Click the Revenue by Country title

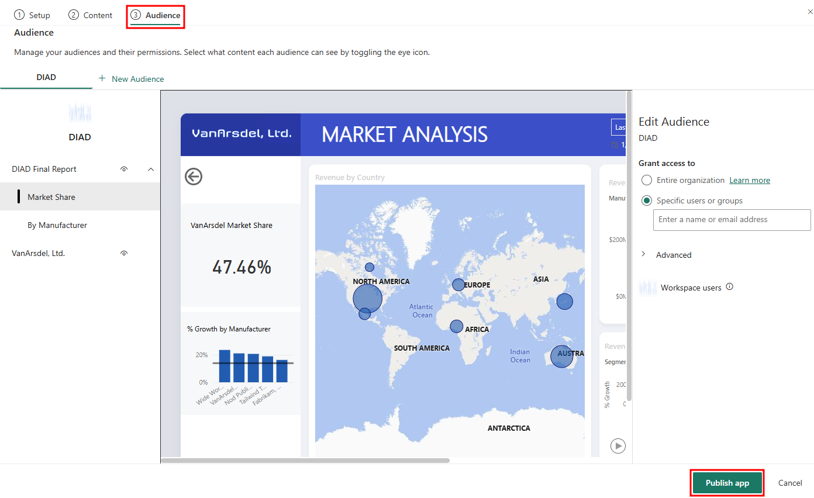350,177
